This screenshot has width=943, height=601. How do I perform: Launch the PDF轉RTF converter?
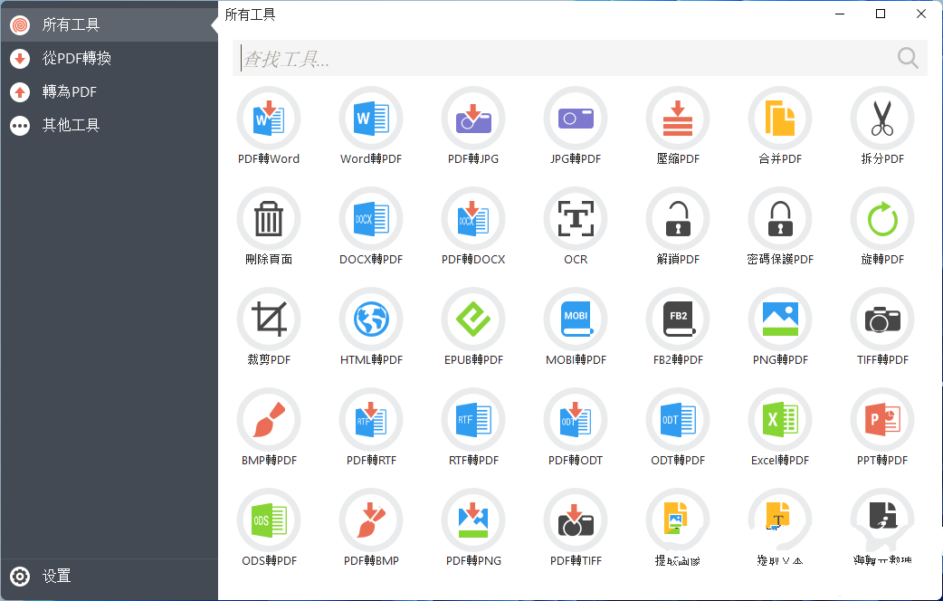tap(370, 419)
